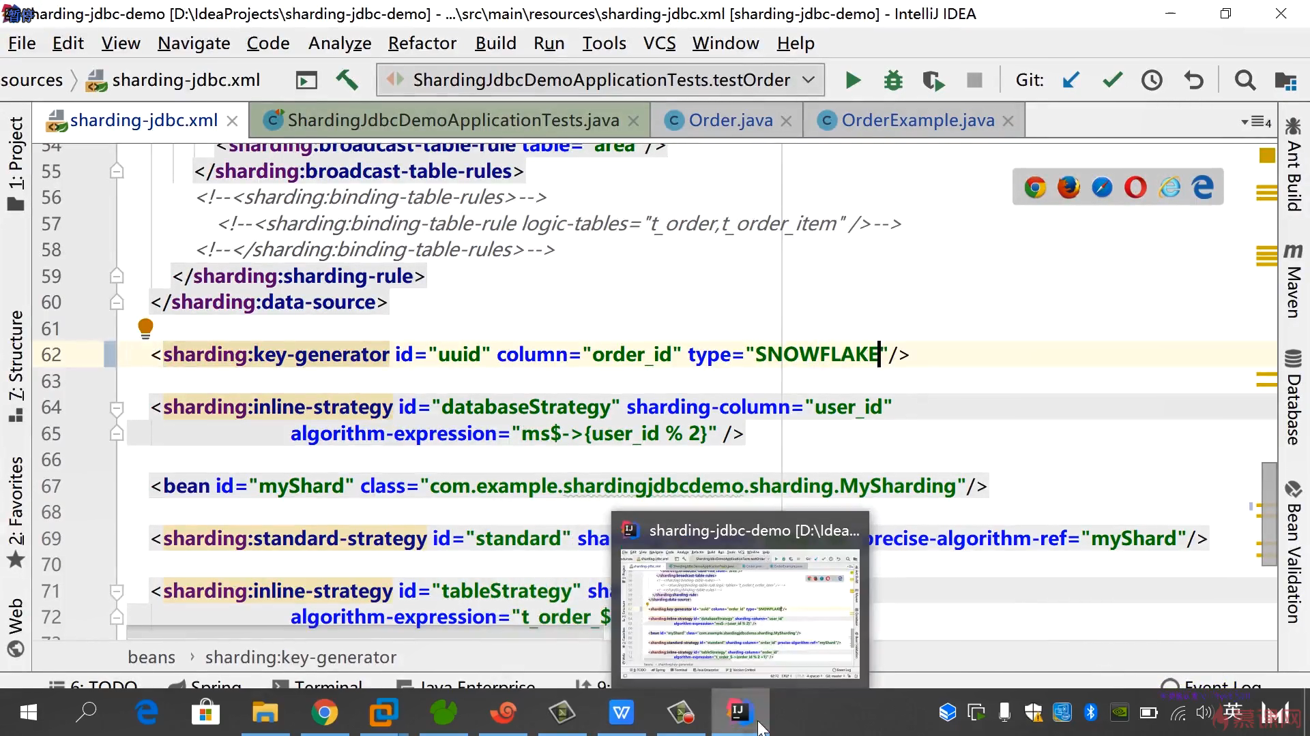Open Git history with the clock icon
Image resolution: width=1310 pixels, height=736 pixels.
(x=1152, y=80)
